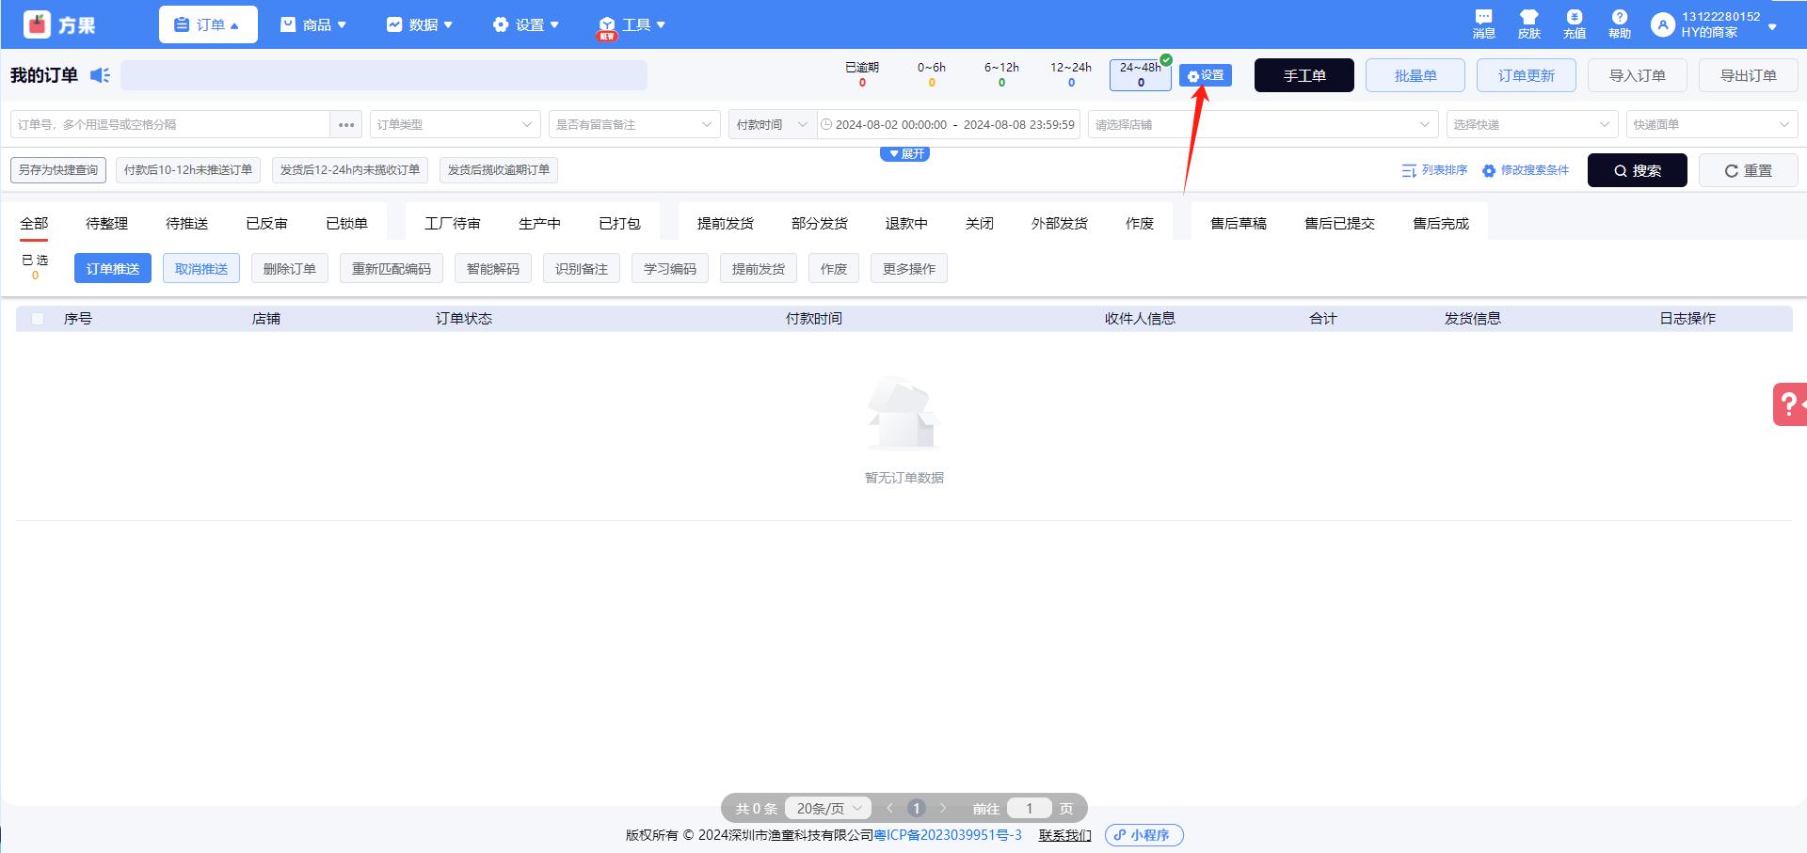Open the 工具 top menu
The image size is (1807, 853).
tap(632, 24)
